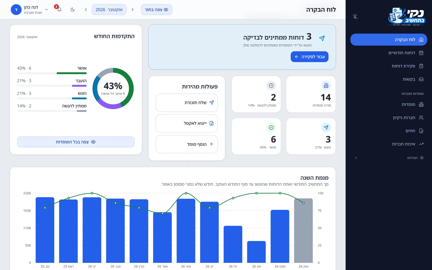The width and height of the screenshot is (432, 270).
Task: Click the הגדרה gear icon
Action: tap(422, 158)
